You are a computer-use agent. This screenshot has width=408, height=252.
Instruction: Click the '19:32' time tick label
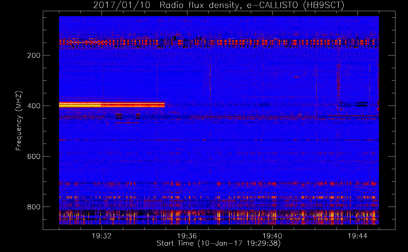point(102,236)
